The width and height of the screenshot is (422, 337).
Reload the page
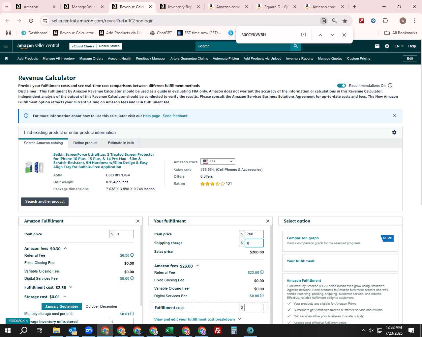pyautogui.click(x=31, y=21)
